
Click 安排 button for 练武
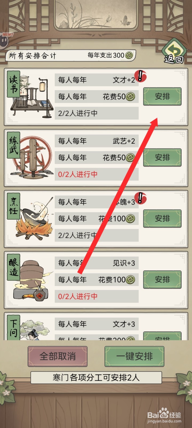162,157
